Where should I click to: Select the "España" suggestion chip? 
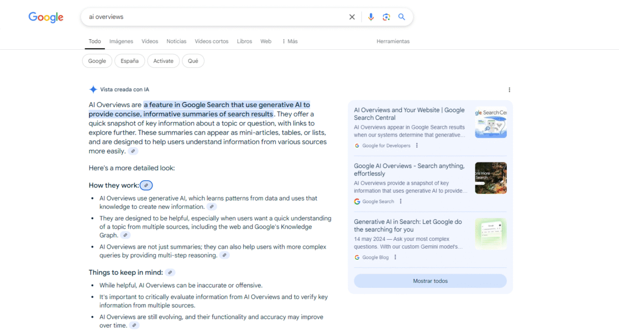[129, 61]
